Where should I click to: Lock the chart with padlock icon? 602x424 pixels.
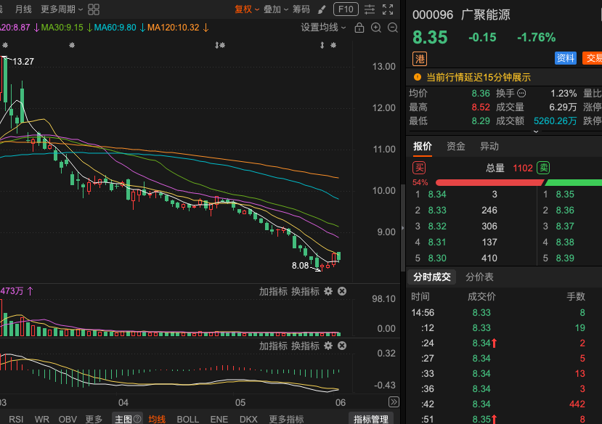click(359, 28)
